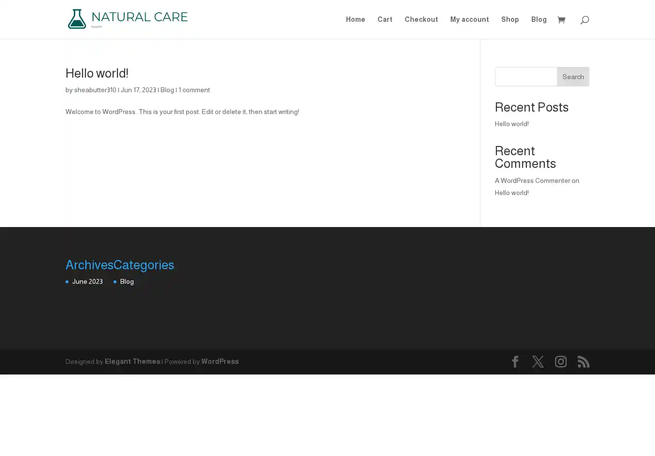Open the Hello world! post title
Image resolution: width=655 pixels, height=456 pixels.
tap(97, 73)
